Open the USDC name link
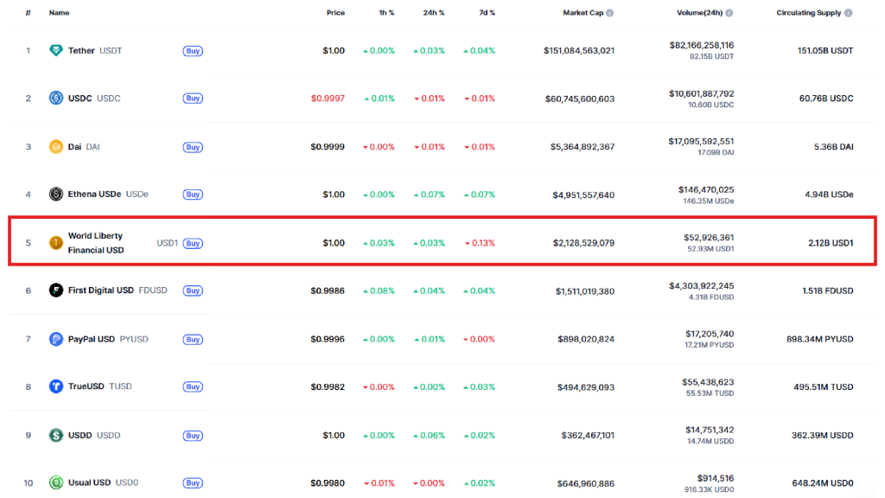885x498 pixels. (x=80, y=98)
